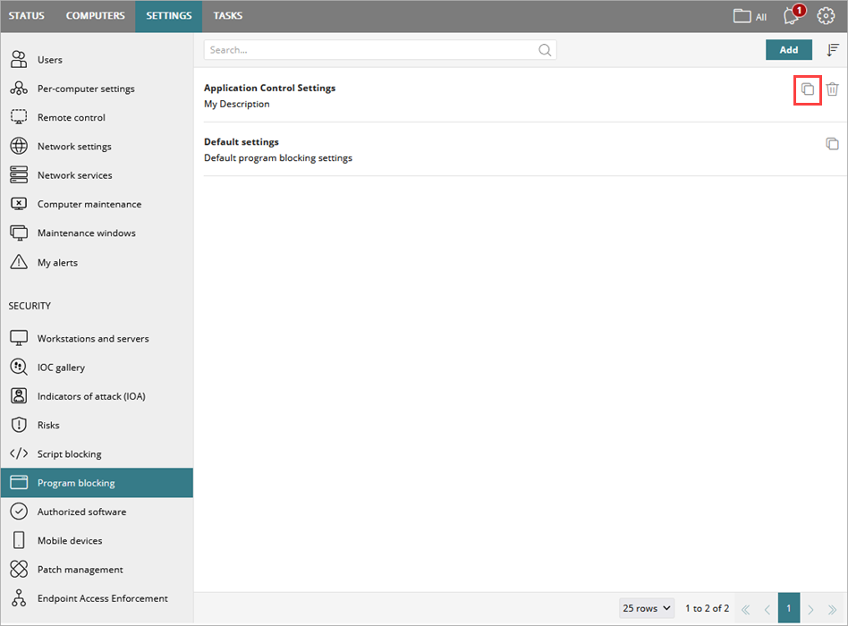Open the All folder selector
This screenshot has height=626, width=848.
[749, 15]
